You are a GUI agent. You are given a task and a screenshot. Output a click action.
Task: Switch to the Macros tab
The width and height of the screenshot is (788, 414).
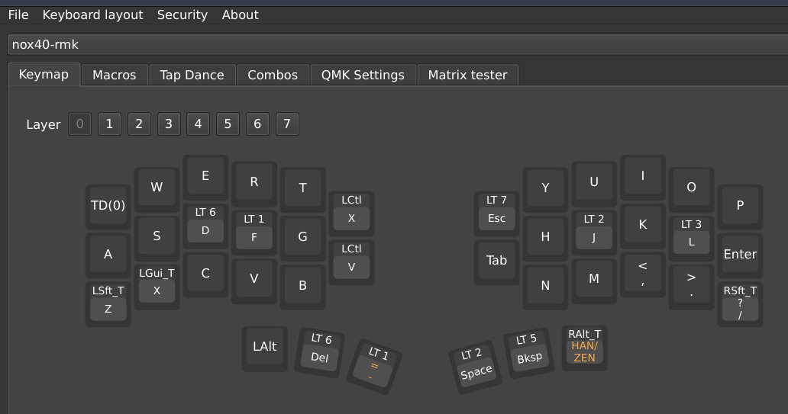point(114,75)
